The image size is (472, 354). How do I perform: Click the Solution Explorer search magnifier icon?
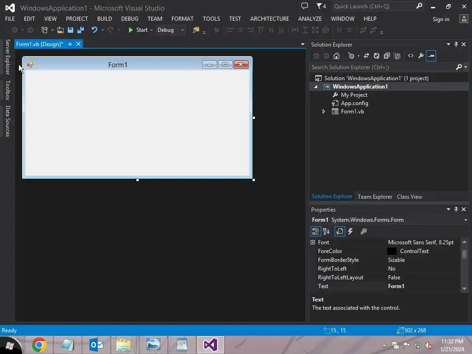click(459, 67)
